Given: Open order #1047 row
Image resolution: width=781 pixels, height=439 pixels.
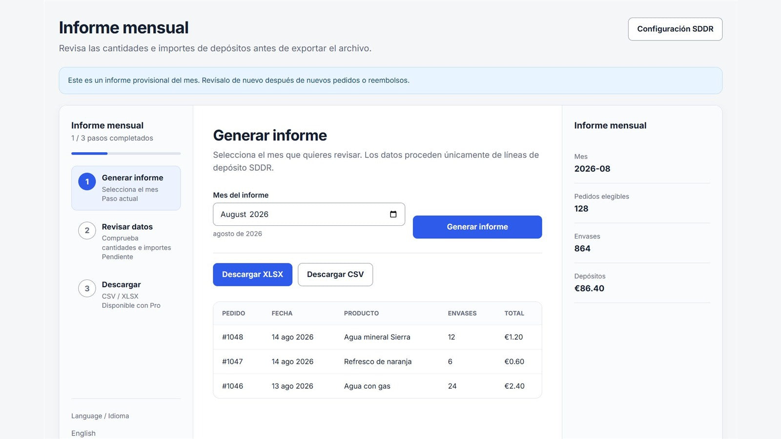Looking at the screenshot, I should point(377,361).
